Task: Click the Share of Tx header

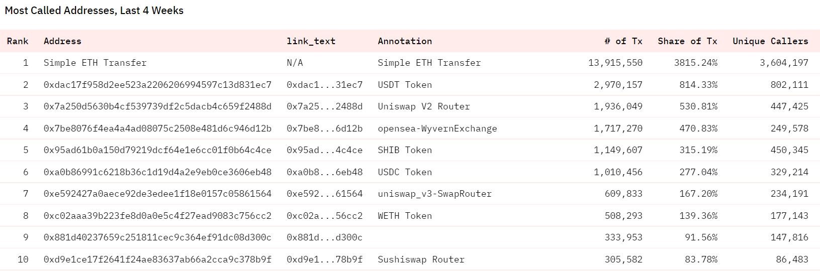Action: pos(687,41)
